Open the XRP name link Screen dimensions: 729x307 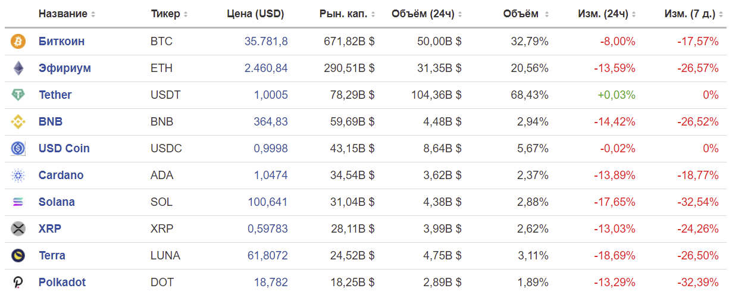tap(50, 229)
